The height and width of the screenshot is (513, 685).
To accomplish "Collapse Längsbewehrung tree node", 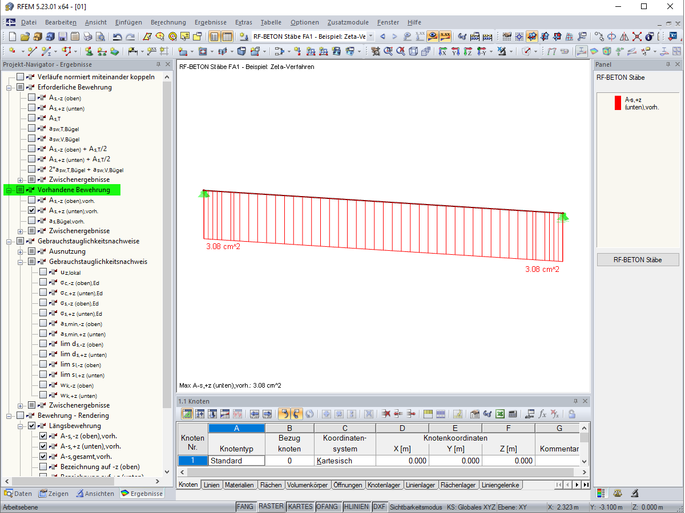I will coord(21,426).
